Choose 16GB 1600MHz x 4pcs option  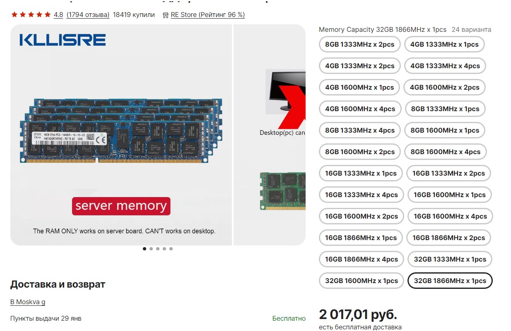click(x=450, y=216)
